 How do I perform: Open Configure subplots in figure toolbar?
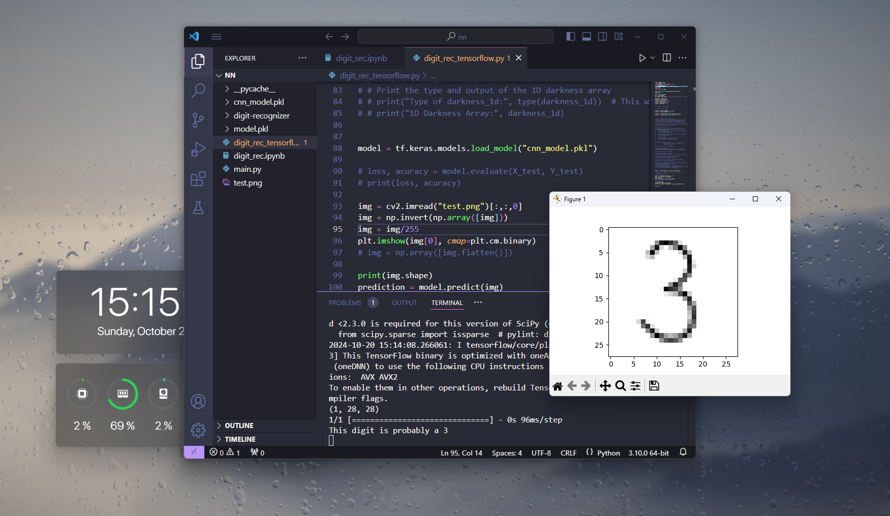coord(635,386)
